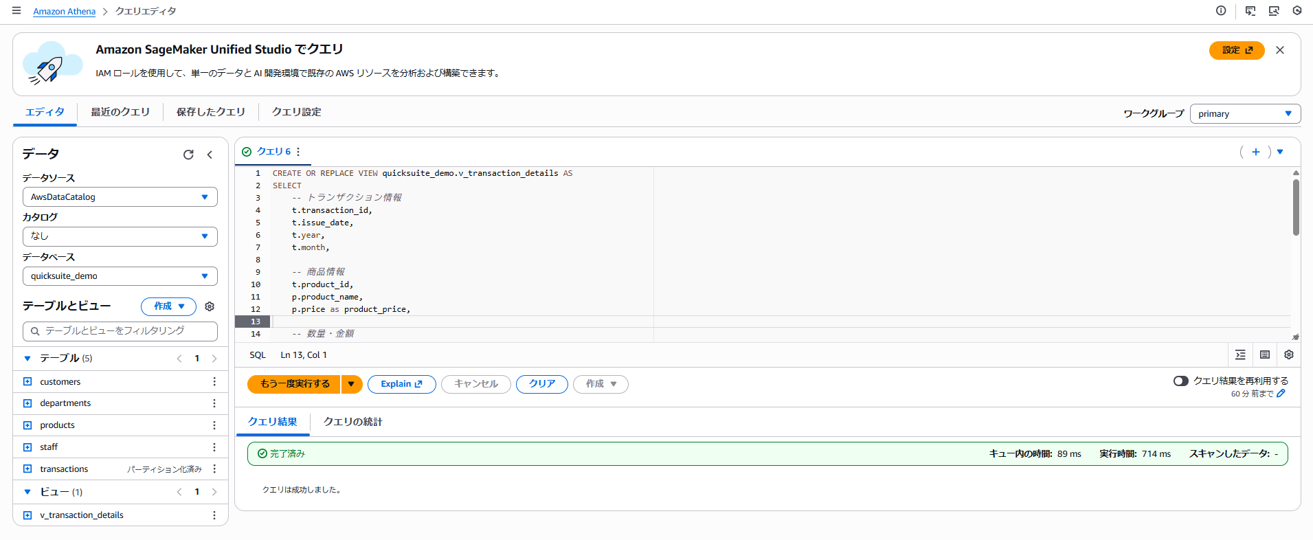The image size is (1313, 540).
Task: Collapse the テーブル section
Action: 27,358
